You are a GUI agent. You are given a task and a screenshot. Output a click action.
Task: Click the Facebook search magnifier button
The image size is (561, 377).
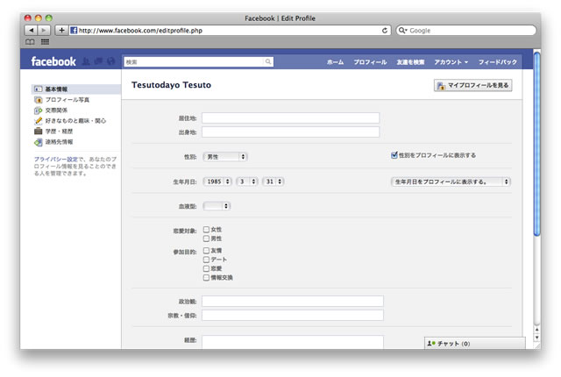pos(268,62)
